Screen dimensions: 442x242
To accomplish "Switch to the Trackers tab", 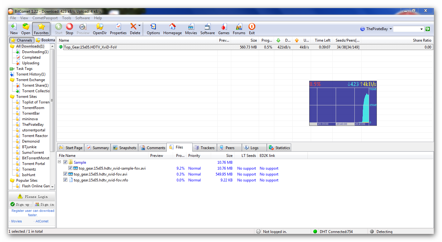I will pyautogui.click(x=204, y=148).
